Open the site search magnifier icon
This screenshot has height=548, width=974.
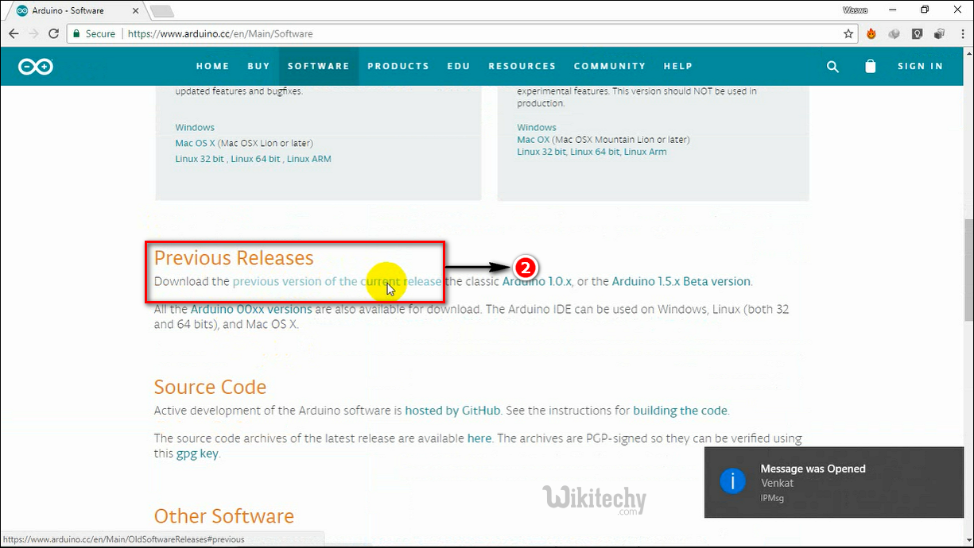[x=832, y=67]
